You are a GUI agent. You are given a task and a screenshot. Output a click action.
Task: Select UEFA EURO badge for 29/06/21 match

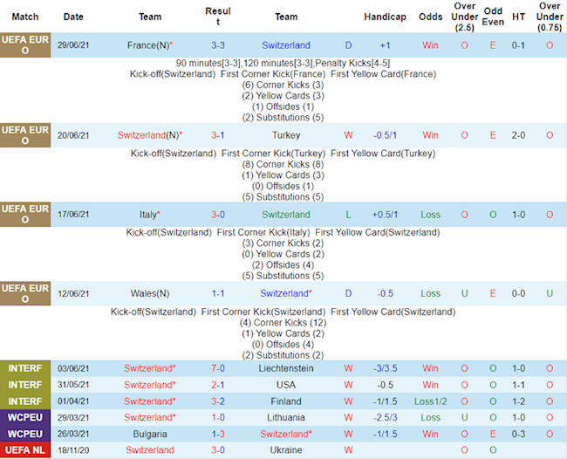pyautogui.click(x=25, y=45)
